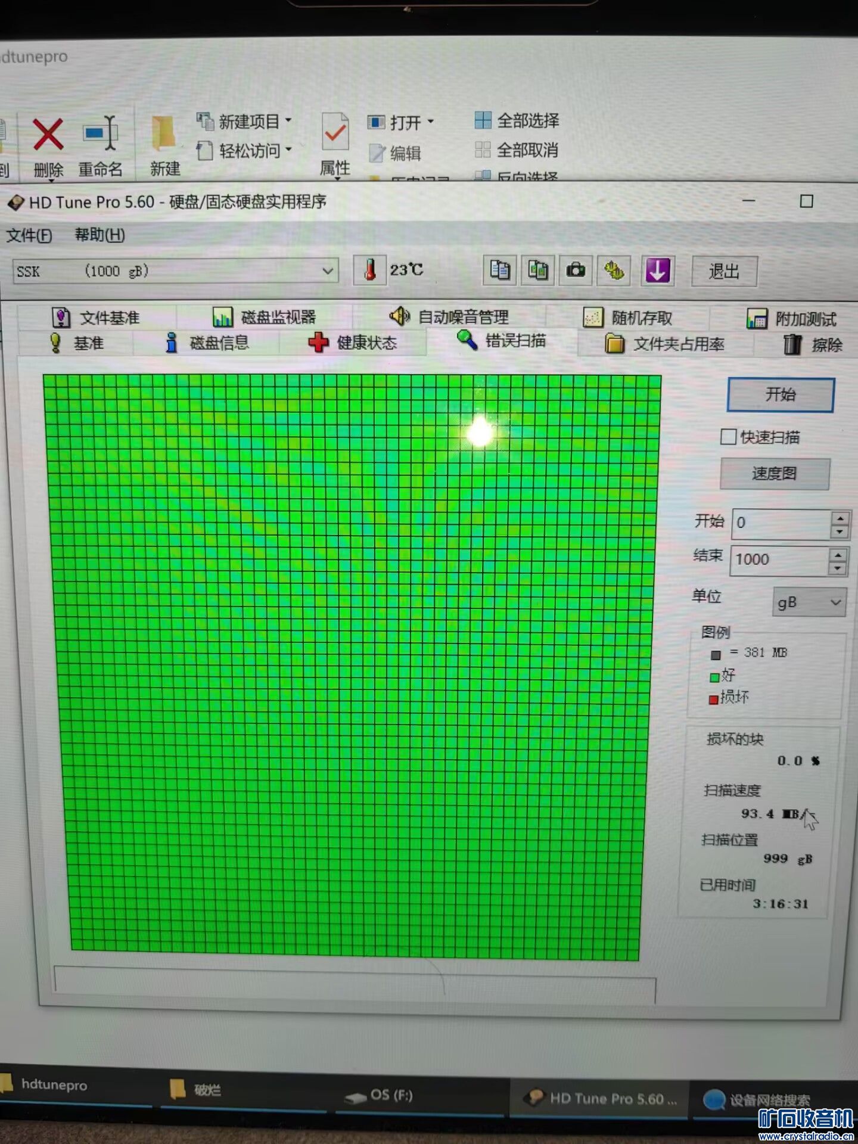
Task: Click Deselect All icon in Explorer ribbon
Action: [x=483, y=150]
